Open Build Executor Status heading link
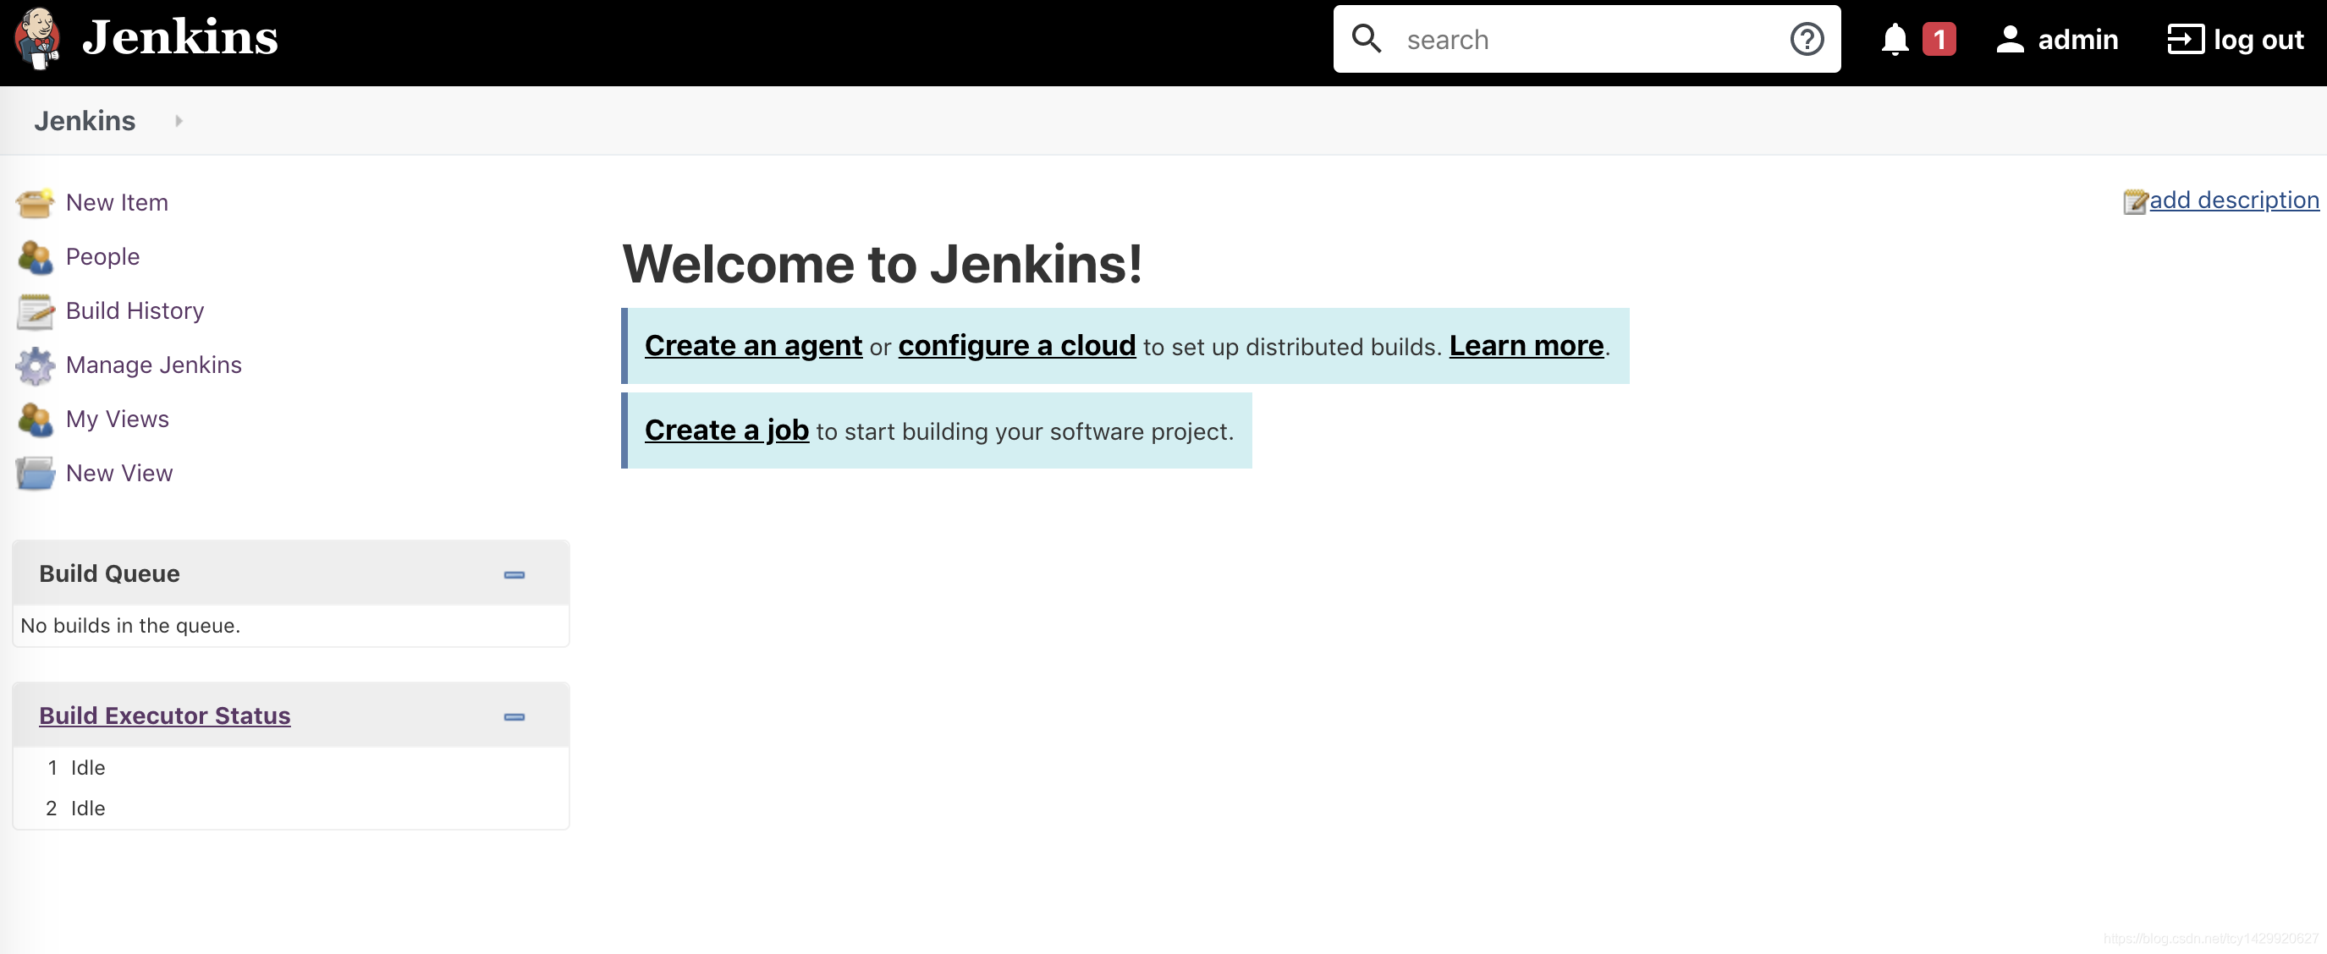The width and height of the screenshot is (2327, 954). click(164, 715)
